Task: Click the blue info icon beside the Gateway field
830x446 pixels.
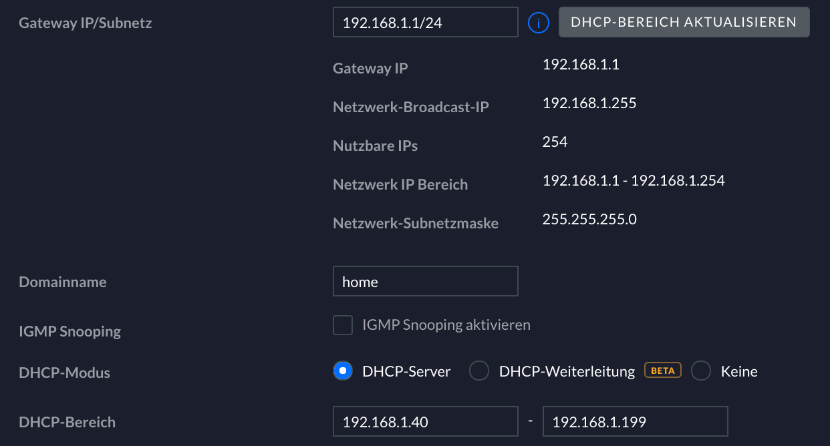Action: [539, 23]
